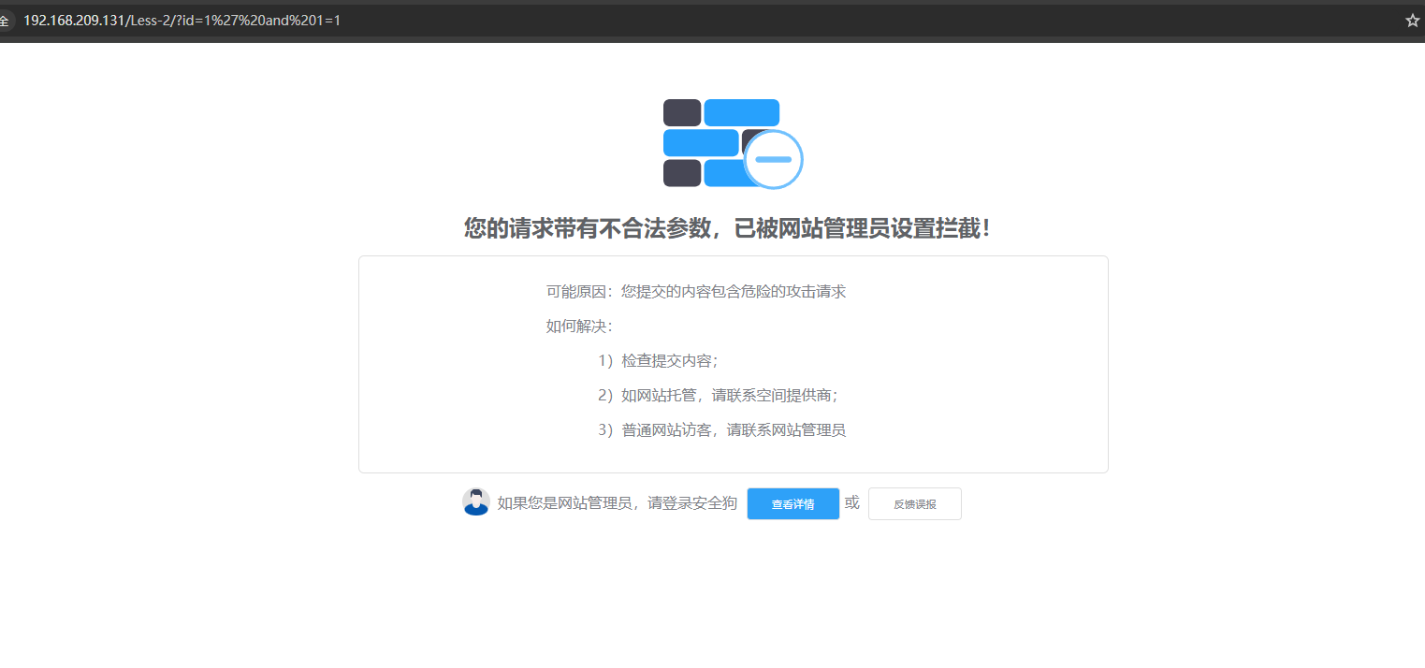1425x668 pixels.
Task: Select the 3）普通网站访客 step
Action: point(721,430)
